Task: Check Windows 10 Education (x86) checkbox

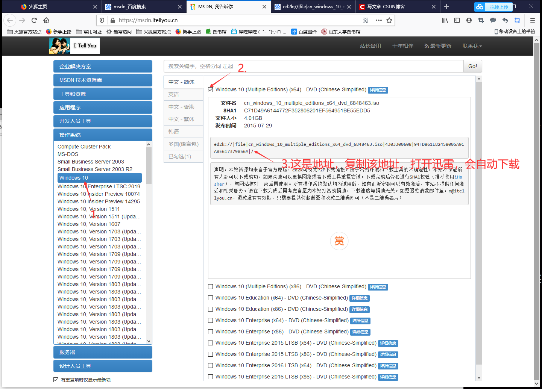Action: point(211,309)
